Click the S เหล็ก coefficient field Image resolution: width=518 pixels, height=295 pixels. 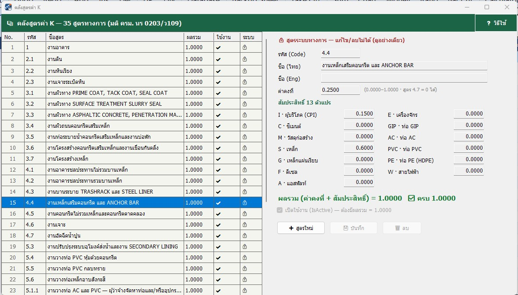[x=359, y=148]
